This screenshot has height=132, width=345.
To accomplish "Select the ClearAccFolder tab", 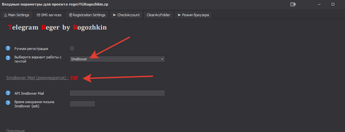I will coord(158,15).
